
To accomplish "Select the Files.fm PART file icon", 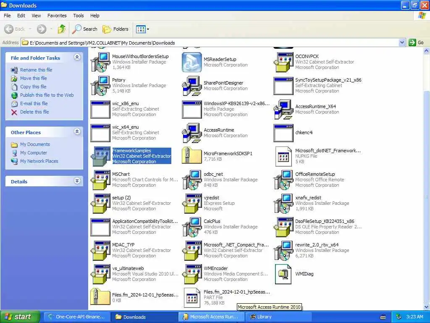I will tap(191, 298).
